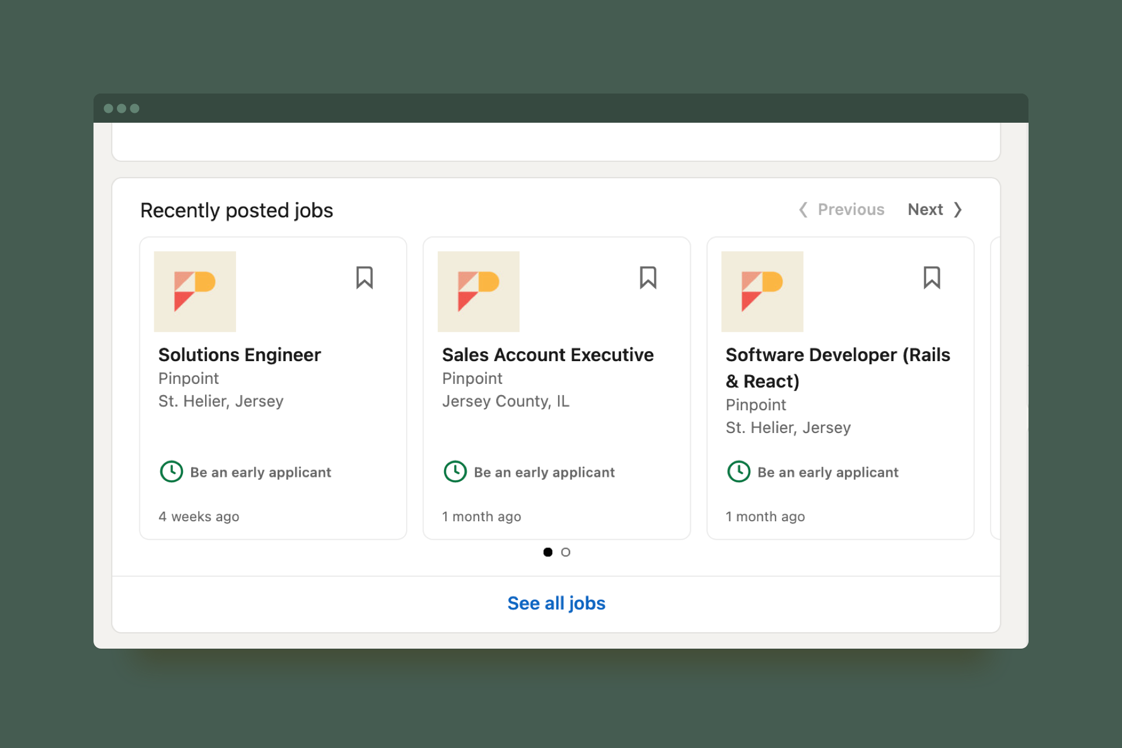Bookmark the Solutions Engineer job
Image resolution: width=1122 pixels, height=748 pixels.
click(x=364, y=278)
